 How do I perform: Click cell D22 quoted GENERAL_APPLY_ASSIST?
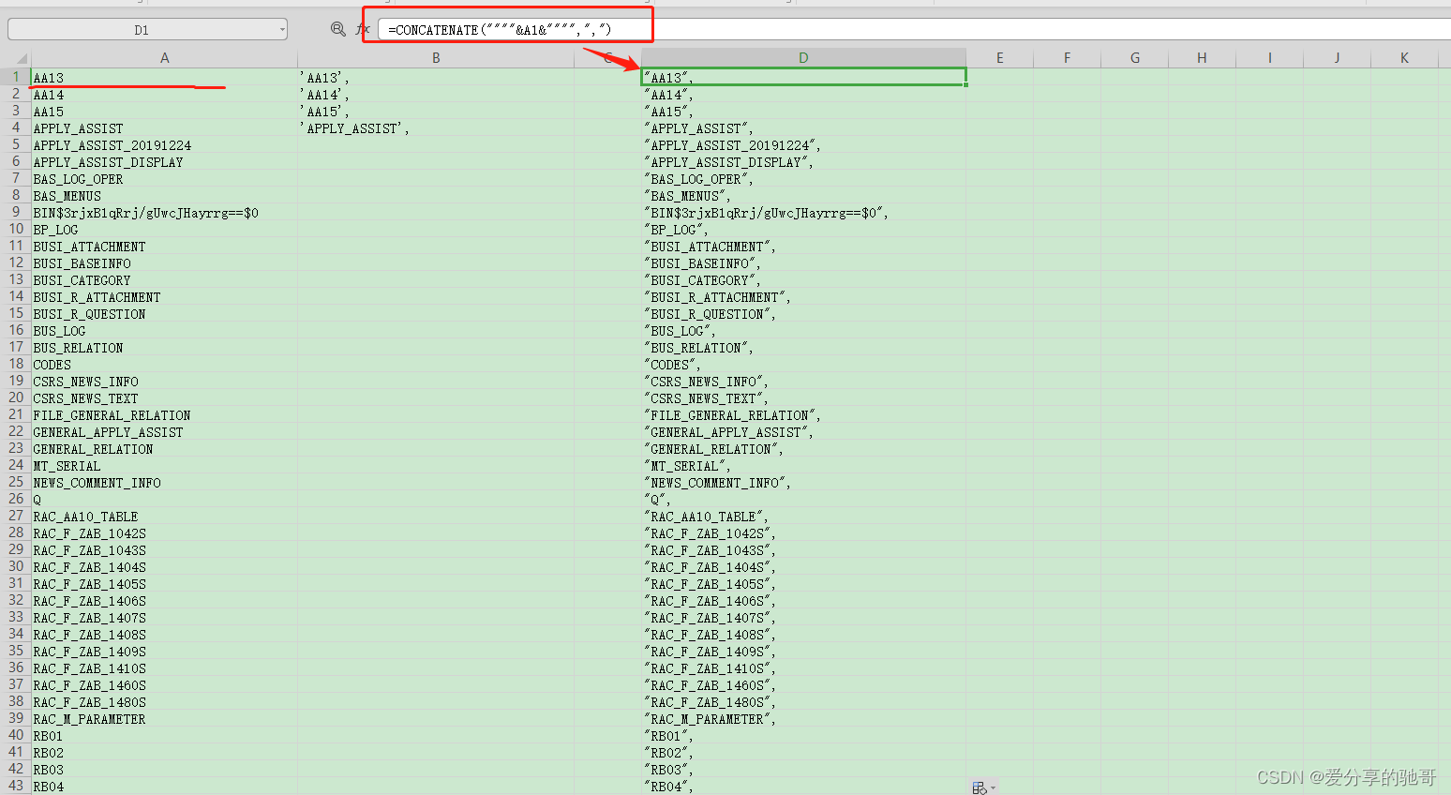pos(804,432)
